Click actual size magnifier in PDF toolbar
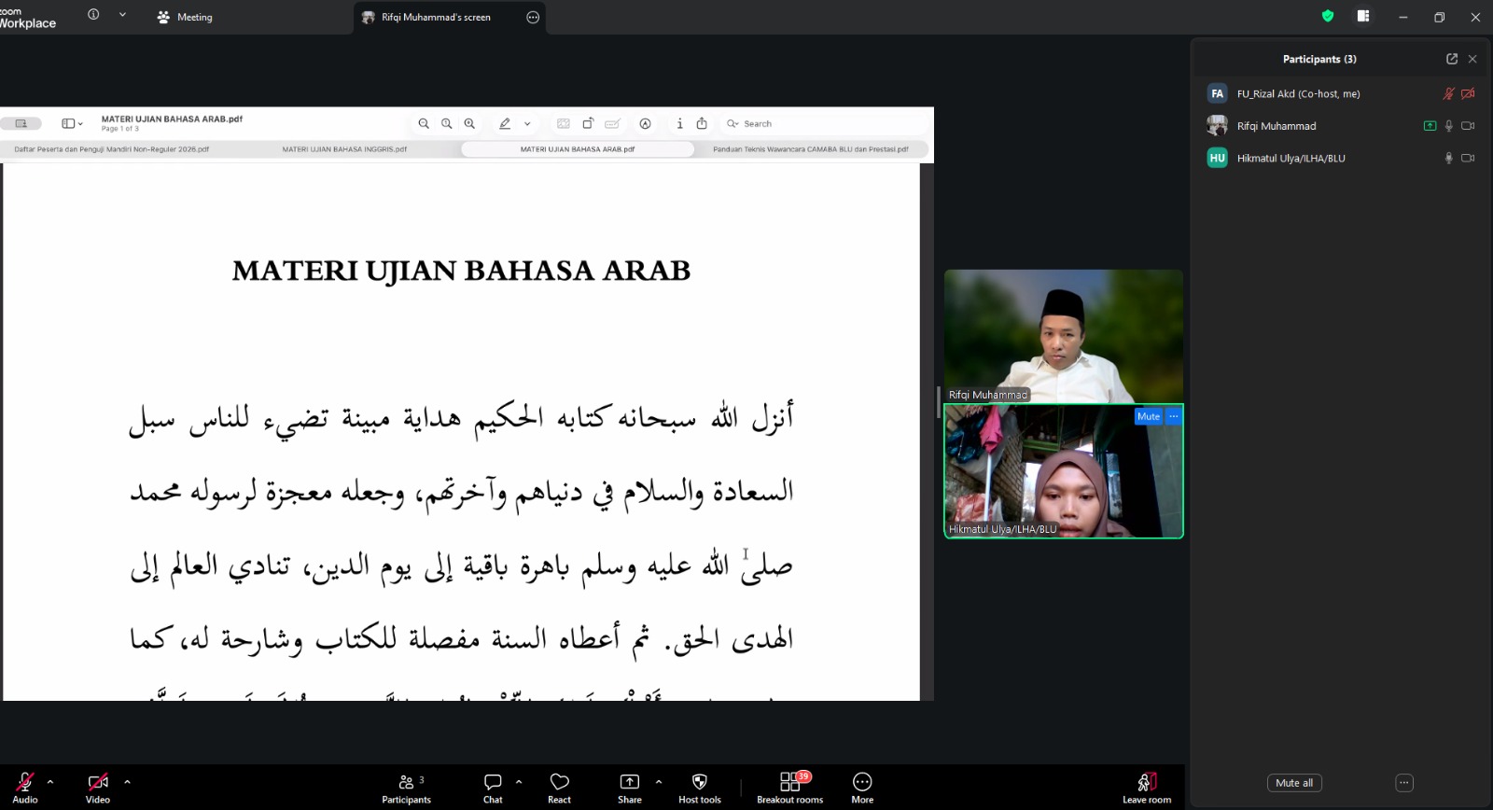The image size is (1493, 810). tap(447, 123)
